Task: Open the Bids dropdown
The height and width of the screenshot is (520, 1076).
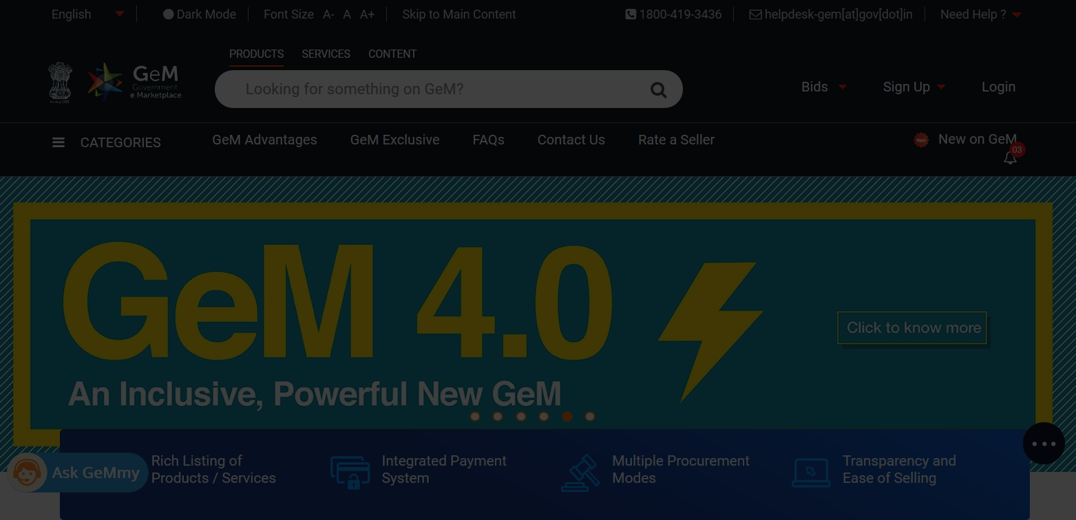Action: pyautogui.click(x=824, y=87)
